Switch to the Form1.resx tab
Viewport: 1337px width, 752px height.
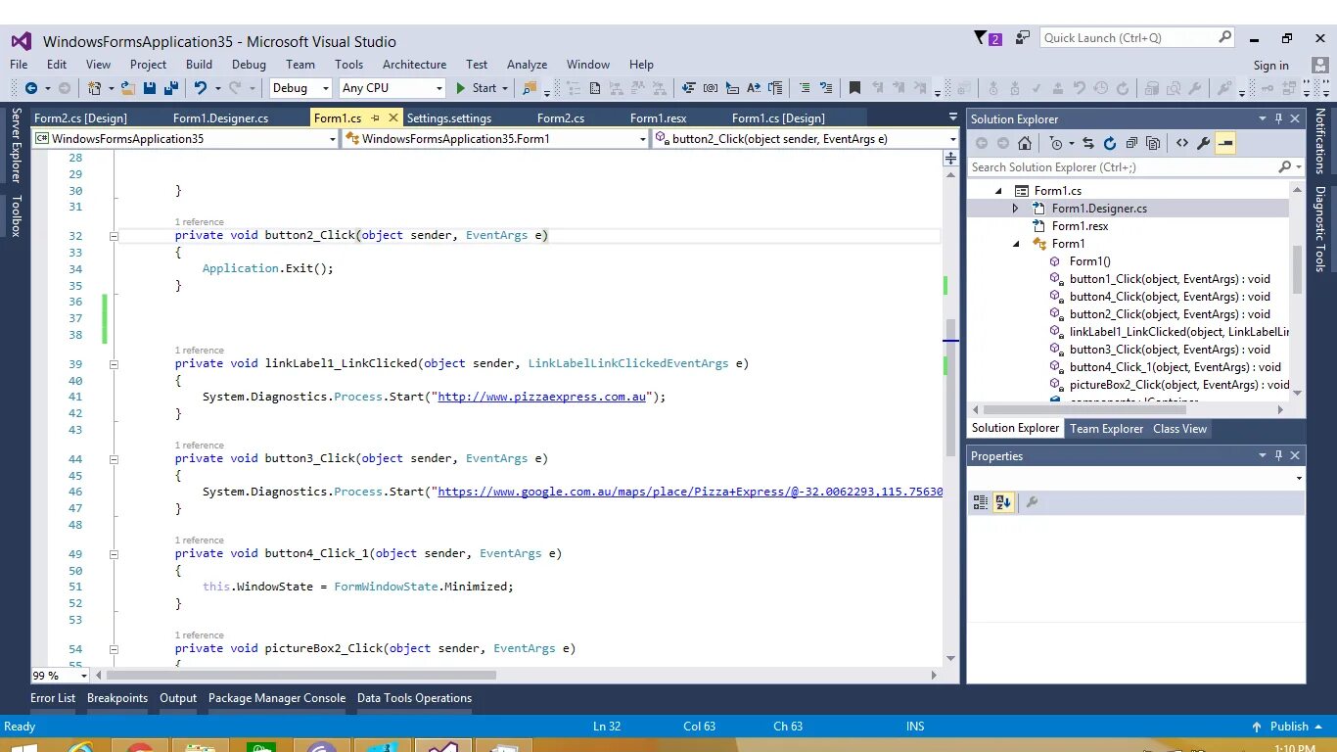tap(658, 118)
